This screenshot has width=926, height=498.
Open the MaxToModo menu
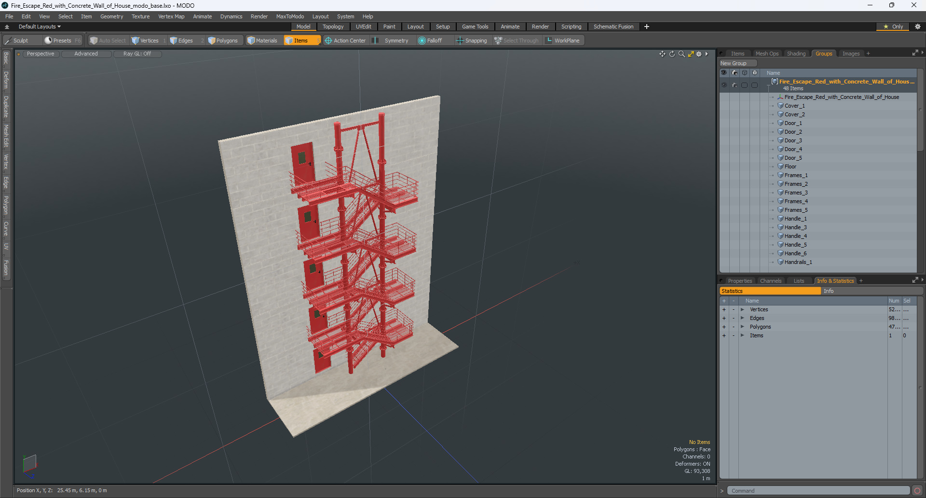point(290,16)
